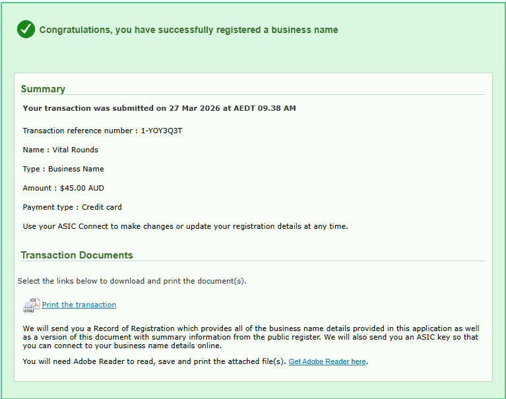
Task: Click the Record of Registration paragraph
Action: (251, 336)
